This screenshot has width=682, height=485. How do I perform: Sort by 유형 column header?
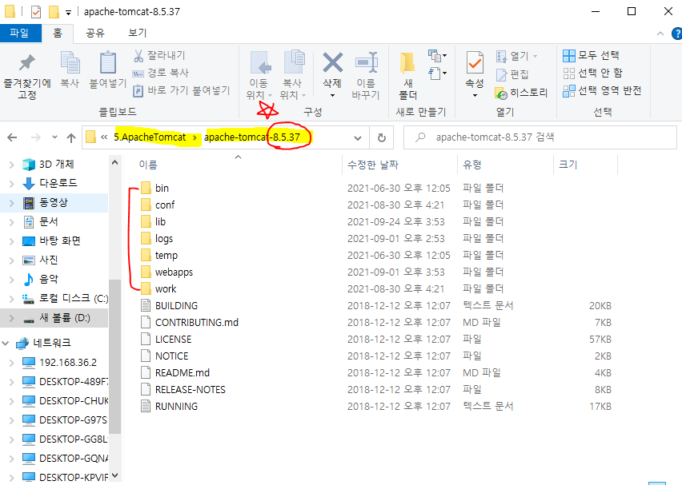(472, 165)
